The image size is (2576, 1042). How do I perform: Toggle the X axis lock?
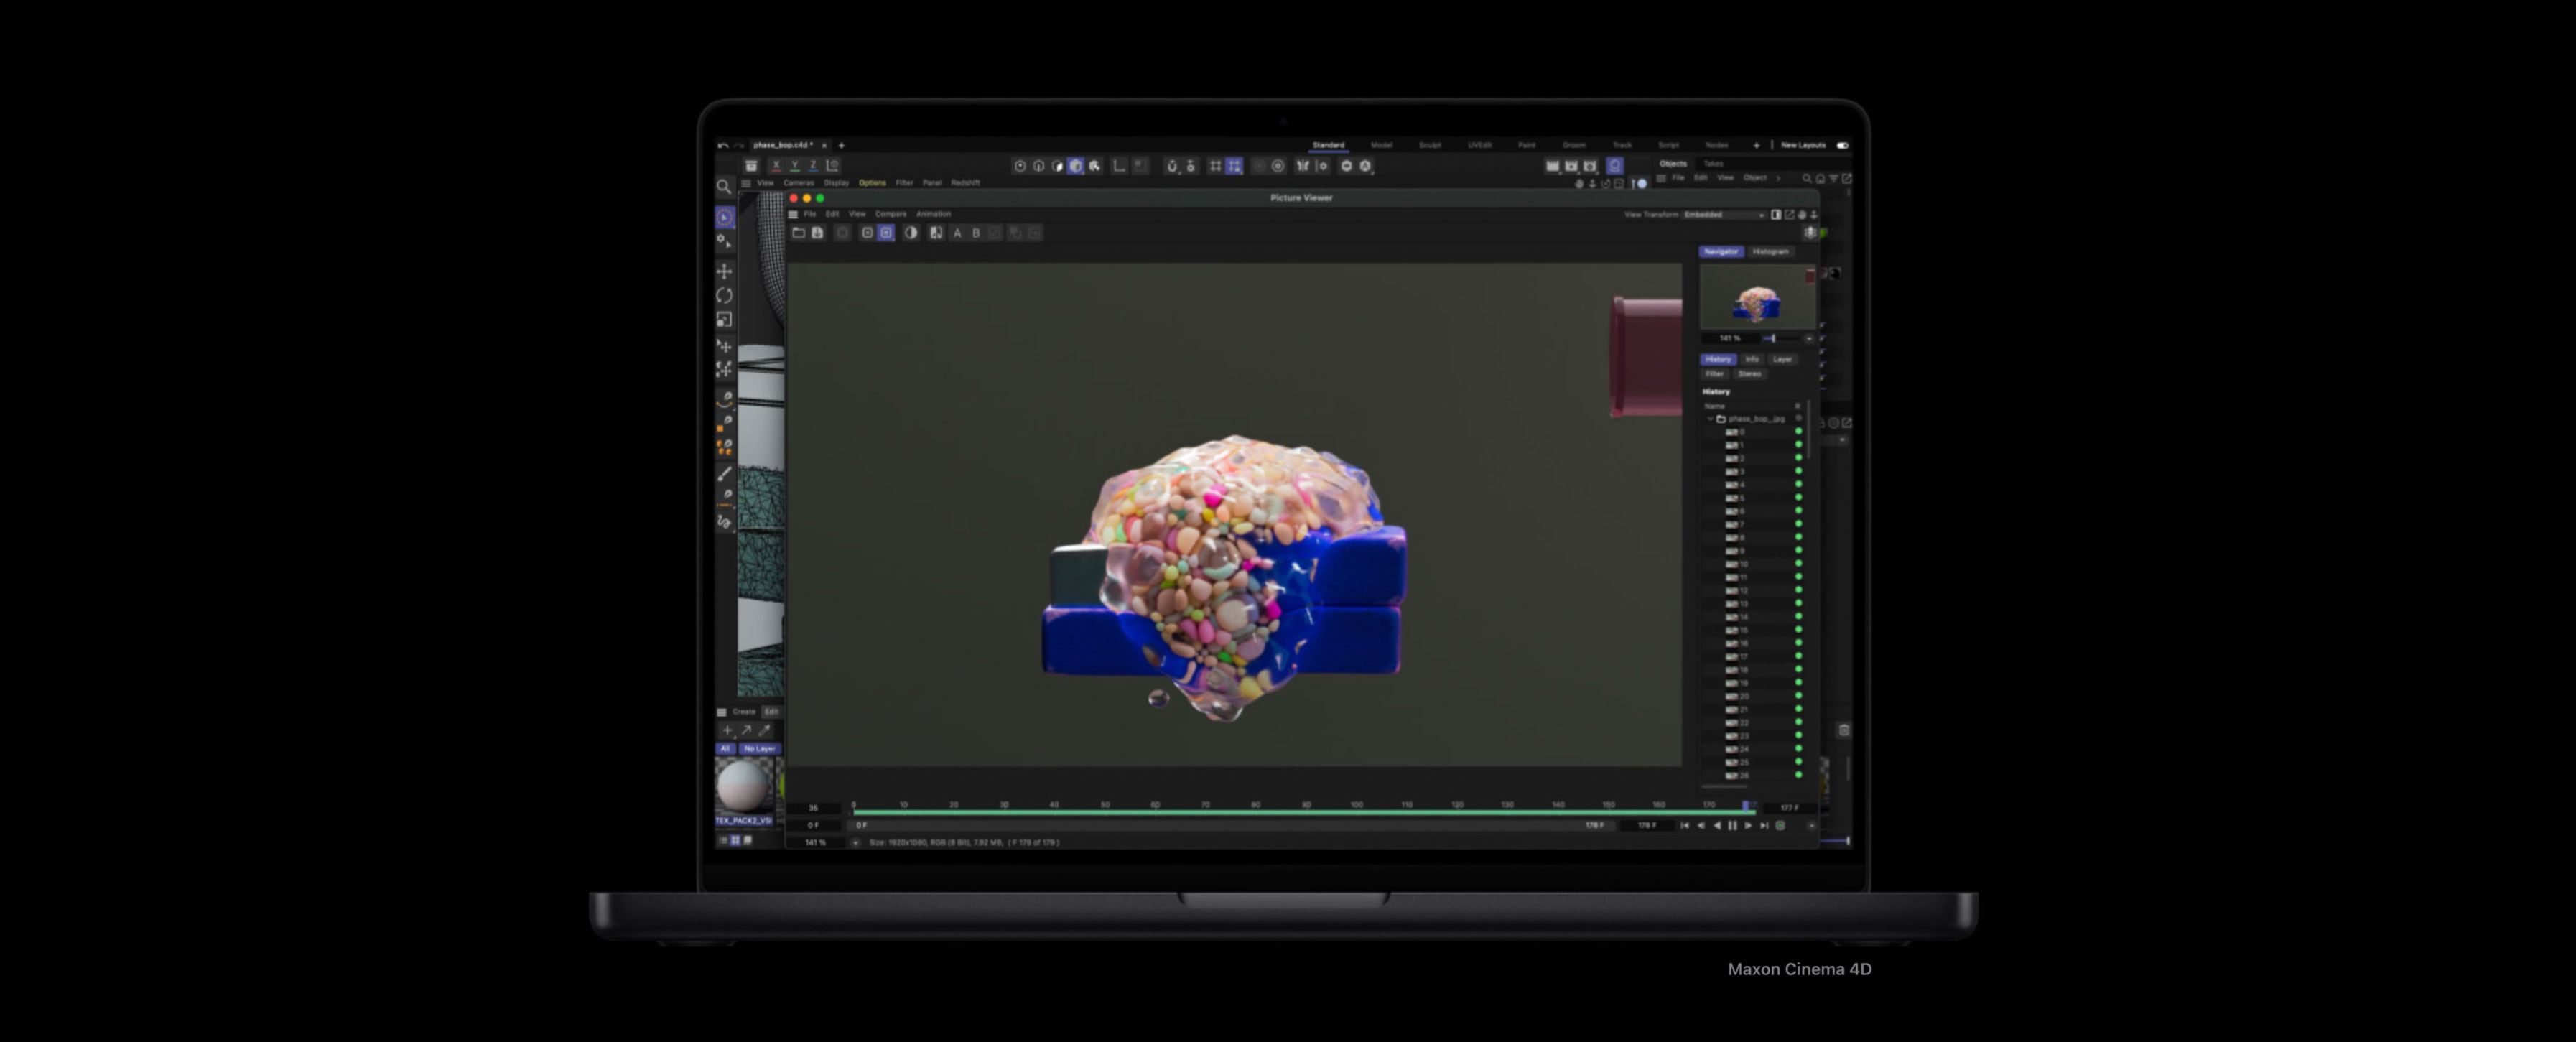click(x=776, y=166)
